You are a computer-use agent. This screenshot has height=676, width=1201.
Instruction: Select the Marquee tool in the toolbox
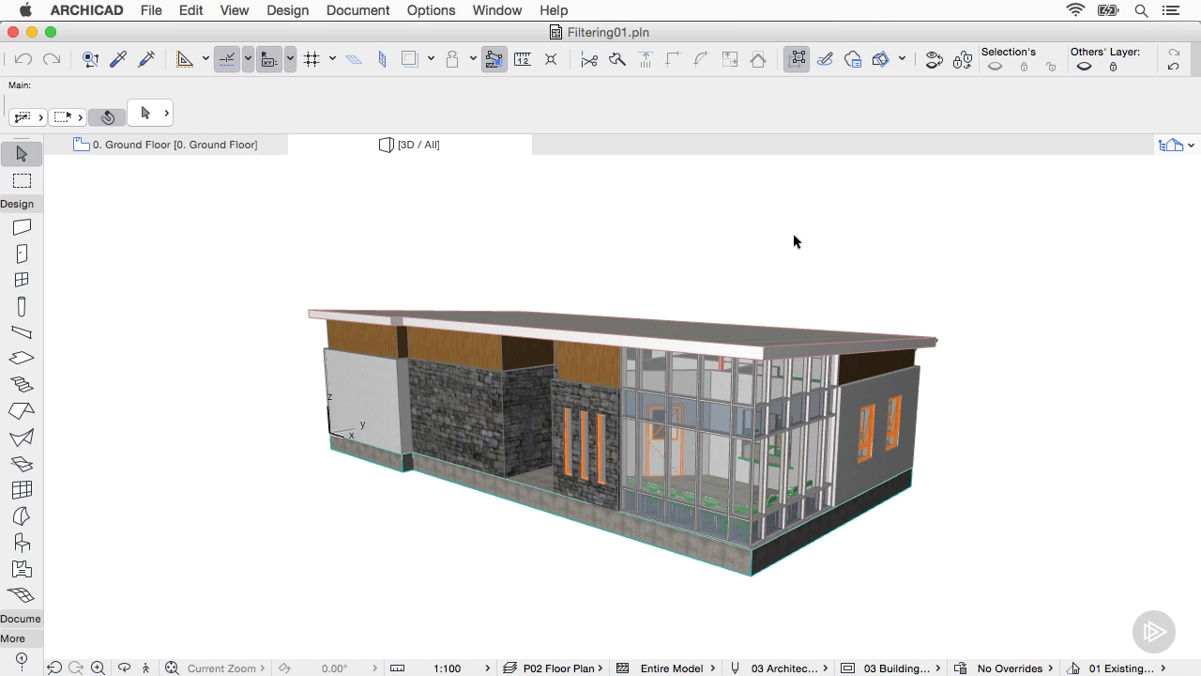(x=22, y=181)
